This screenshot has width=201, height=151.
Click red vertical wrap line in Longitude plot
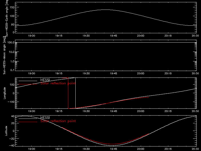coord(68,93)
